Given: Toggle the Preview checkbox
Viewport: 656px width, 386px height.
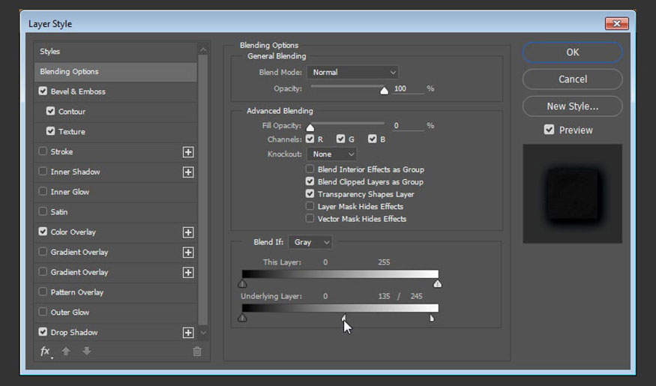Looking at the screenshot, I should pos(549,130).
